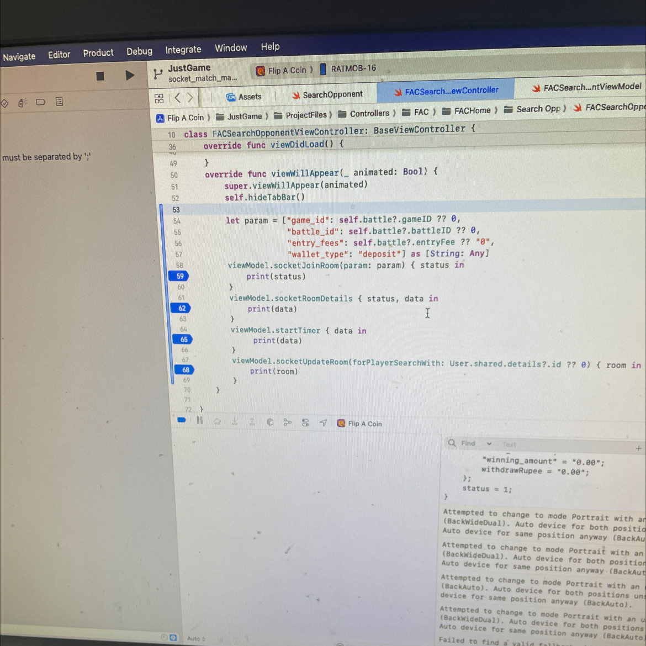Click the viewModel.socketRoomDetails code line
The width and height of the screenshot is (646, 646).
pos(333,298)
